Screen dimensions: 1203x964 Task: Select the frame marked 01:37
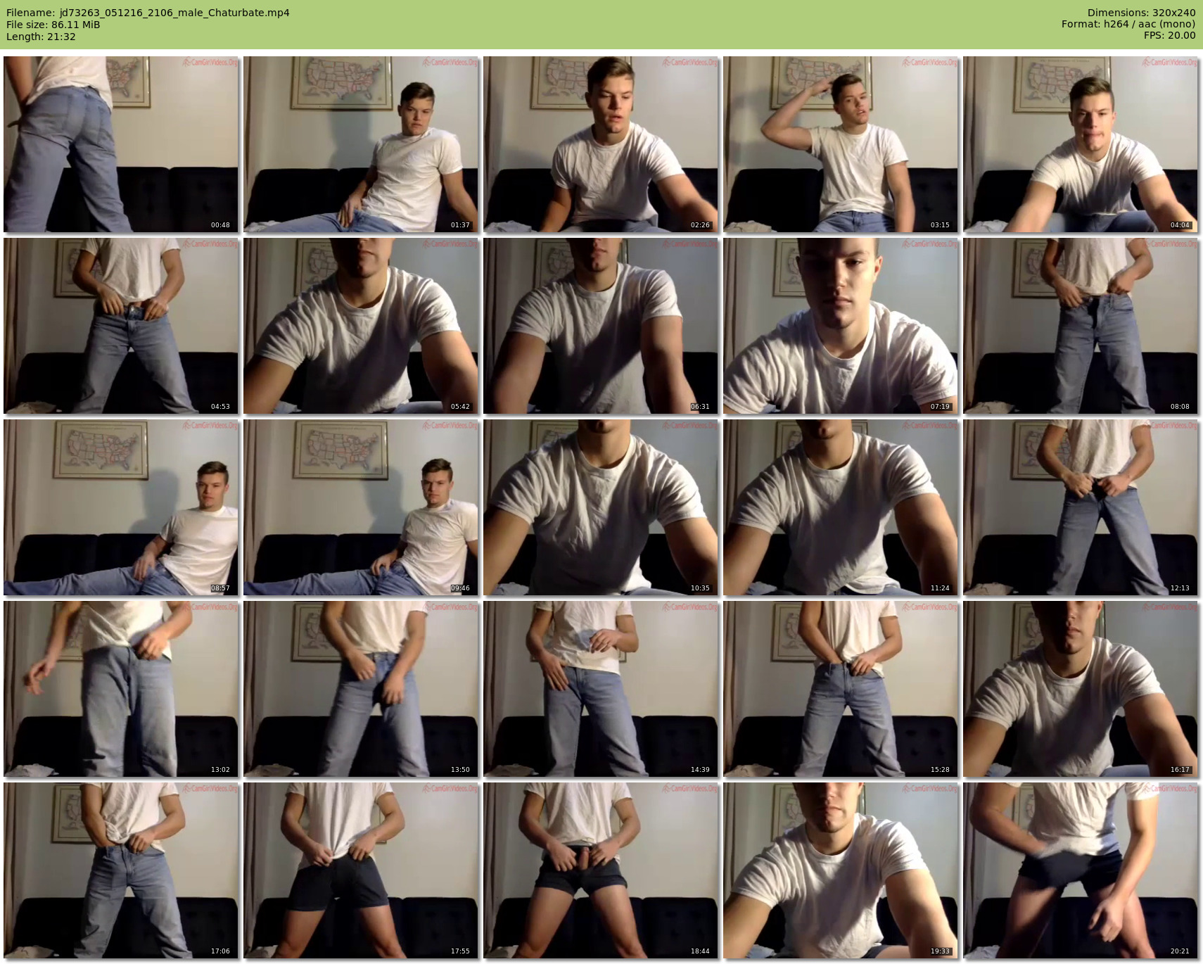[361, 144]
